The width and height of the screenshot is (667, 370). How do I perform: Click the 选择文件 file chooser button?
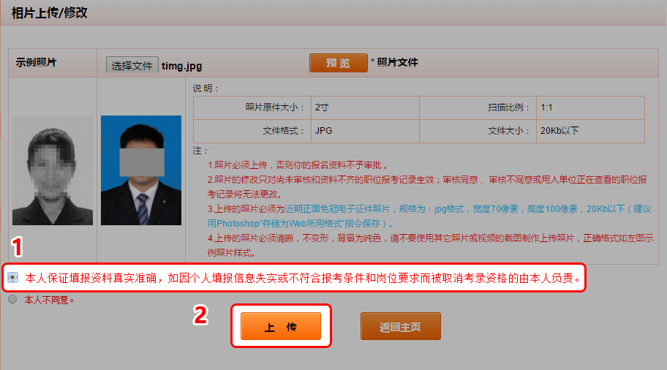pos(132,64)
